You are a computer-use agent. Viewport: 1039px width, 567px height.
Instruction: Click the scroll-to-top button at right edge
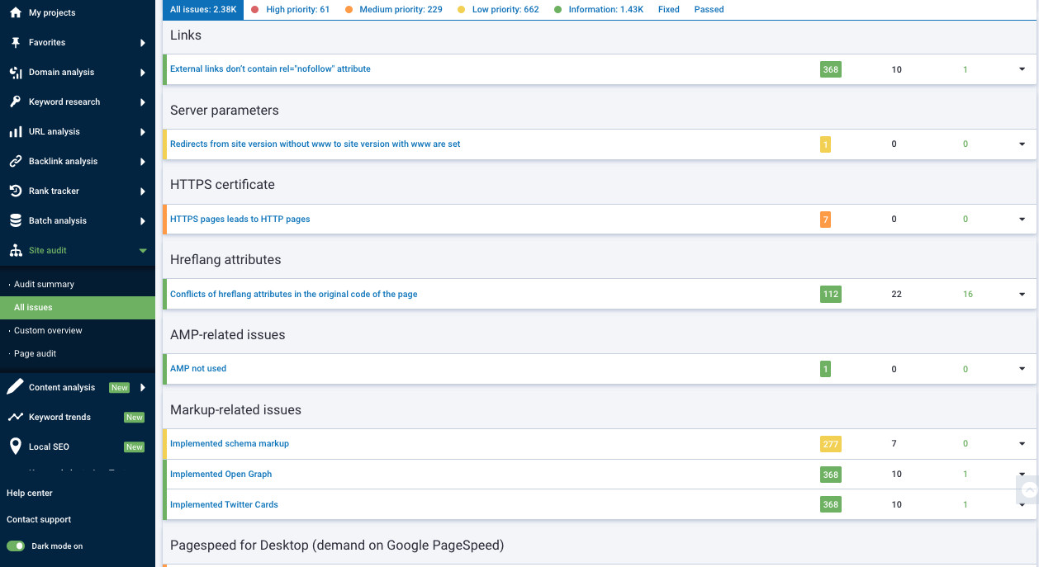1028,490
